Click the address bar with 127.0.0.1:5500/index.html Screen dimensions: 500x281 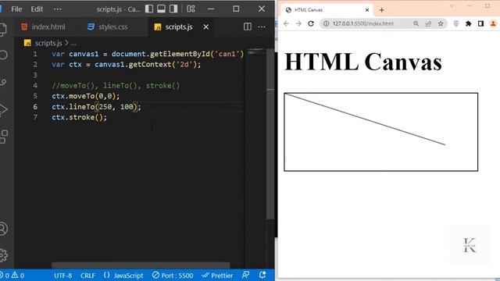[362, 23]
